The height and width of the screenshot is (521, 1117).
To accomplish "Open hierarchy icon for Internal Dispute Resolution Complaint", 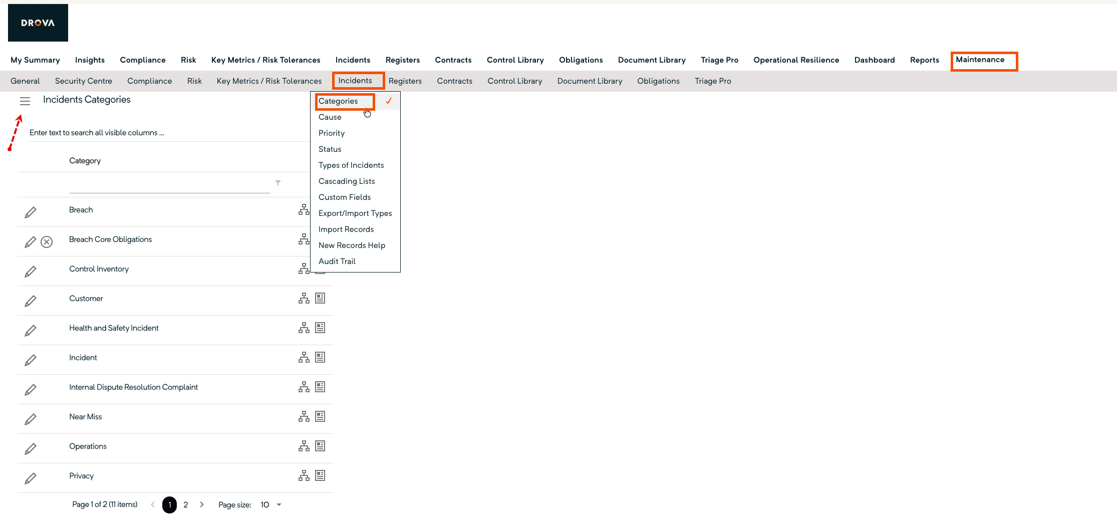I will (304, 387).
